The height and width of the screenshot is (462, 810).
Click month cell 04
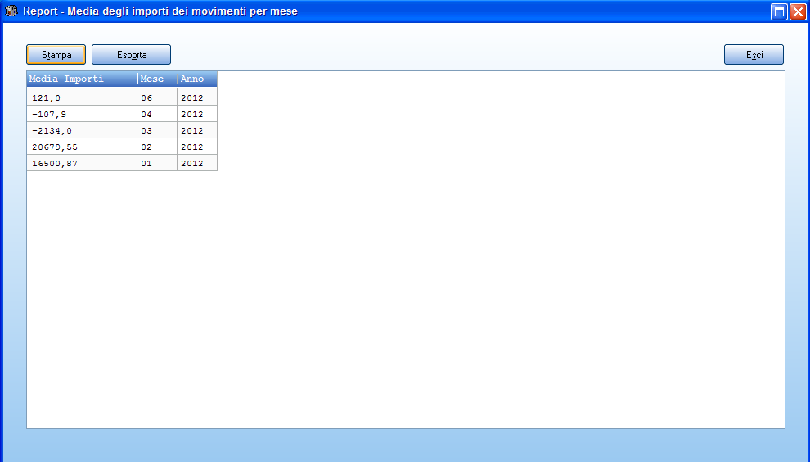pyautogui.click(x=157, y=114)
